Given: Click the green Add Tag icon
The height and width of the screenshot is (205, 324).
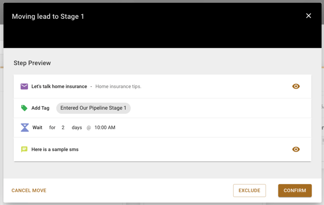Looking at the screenshot, I should click(24, 108).
